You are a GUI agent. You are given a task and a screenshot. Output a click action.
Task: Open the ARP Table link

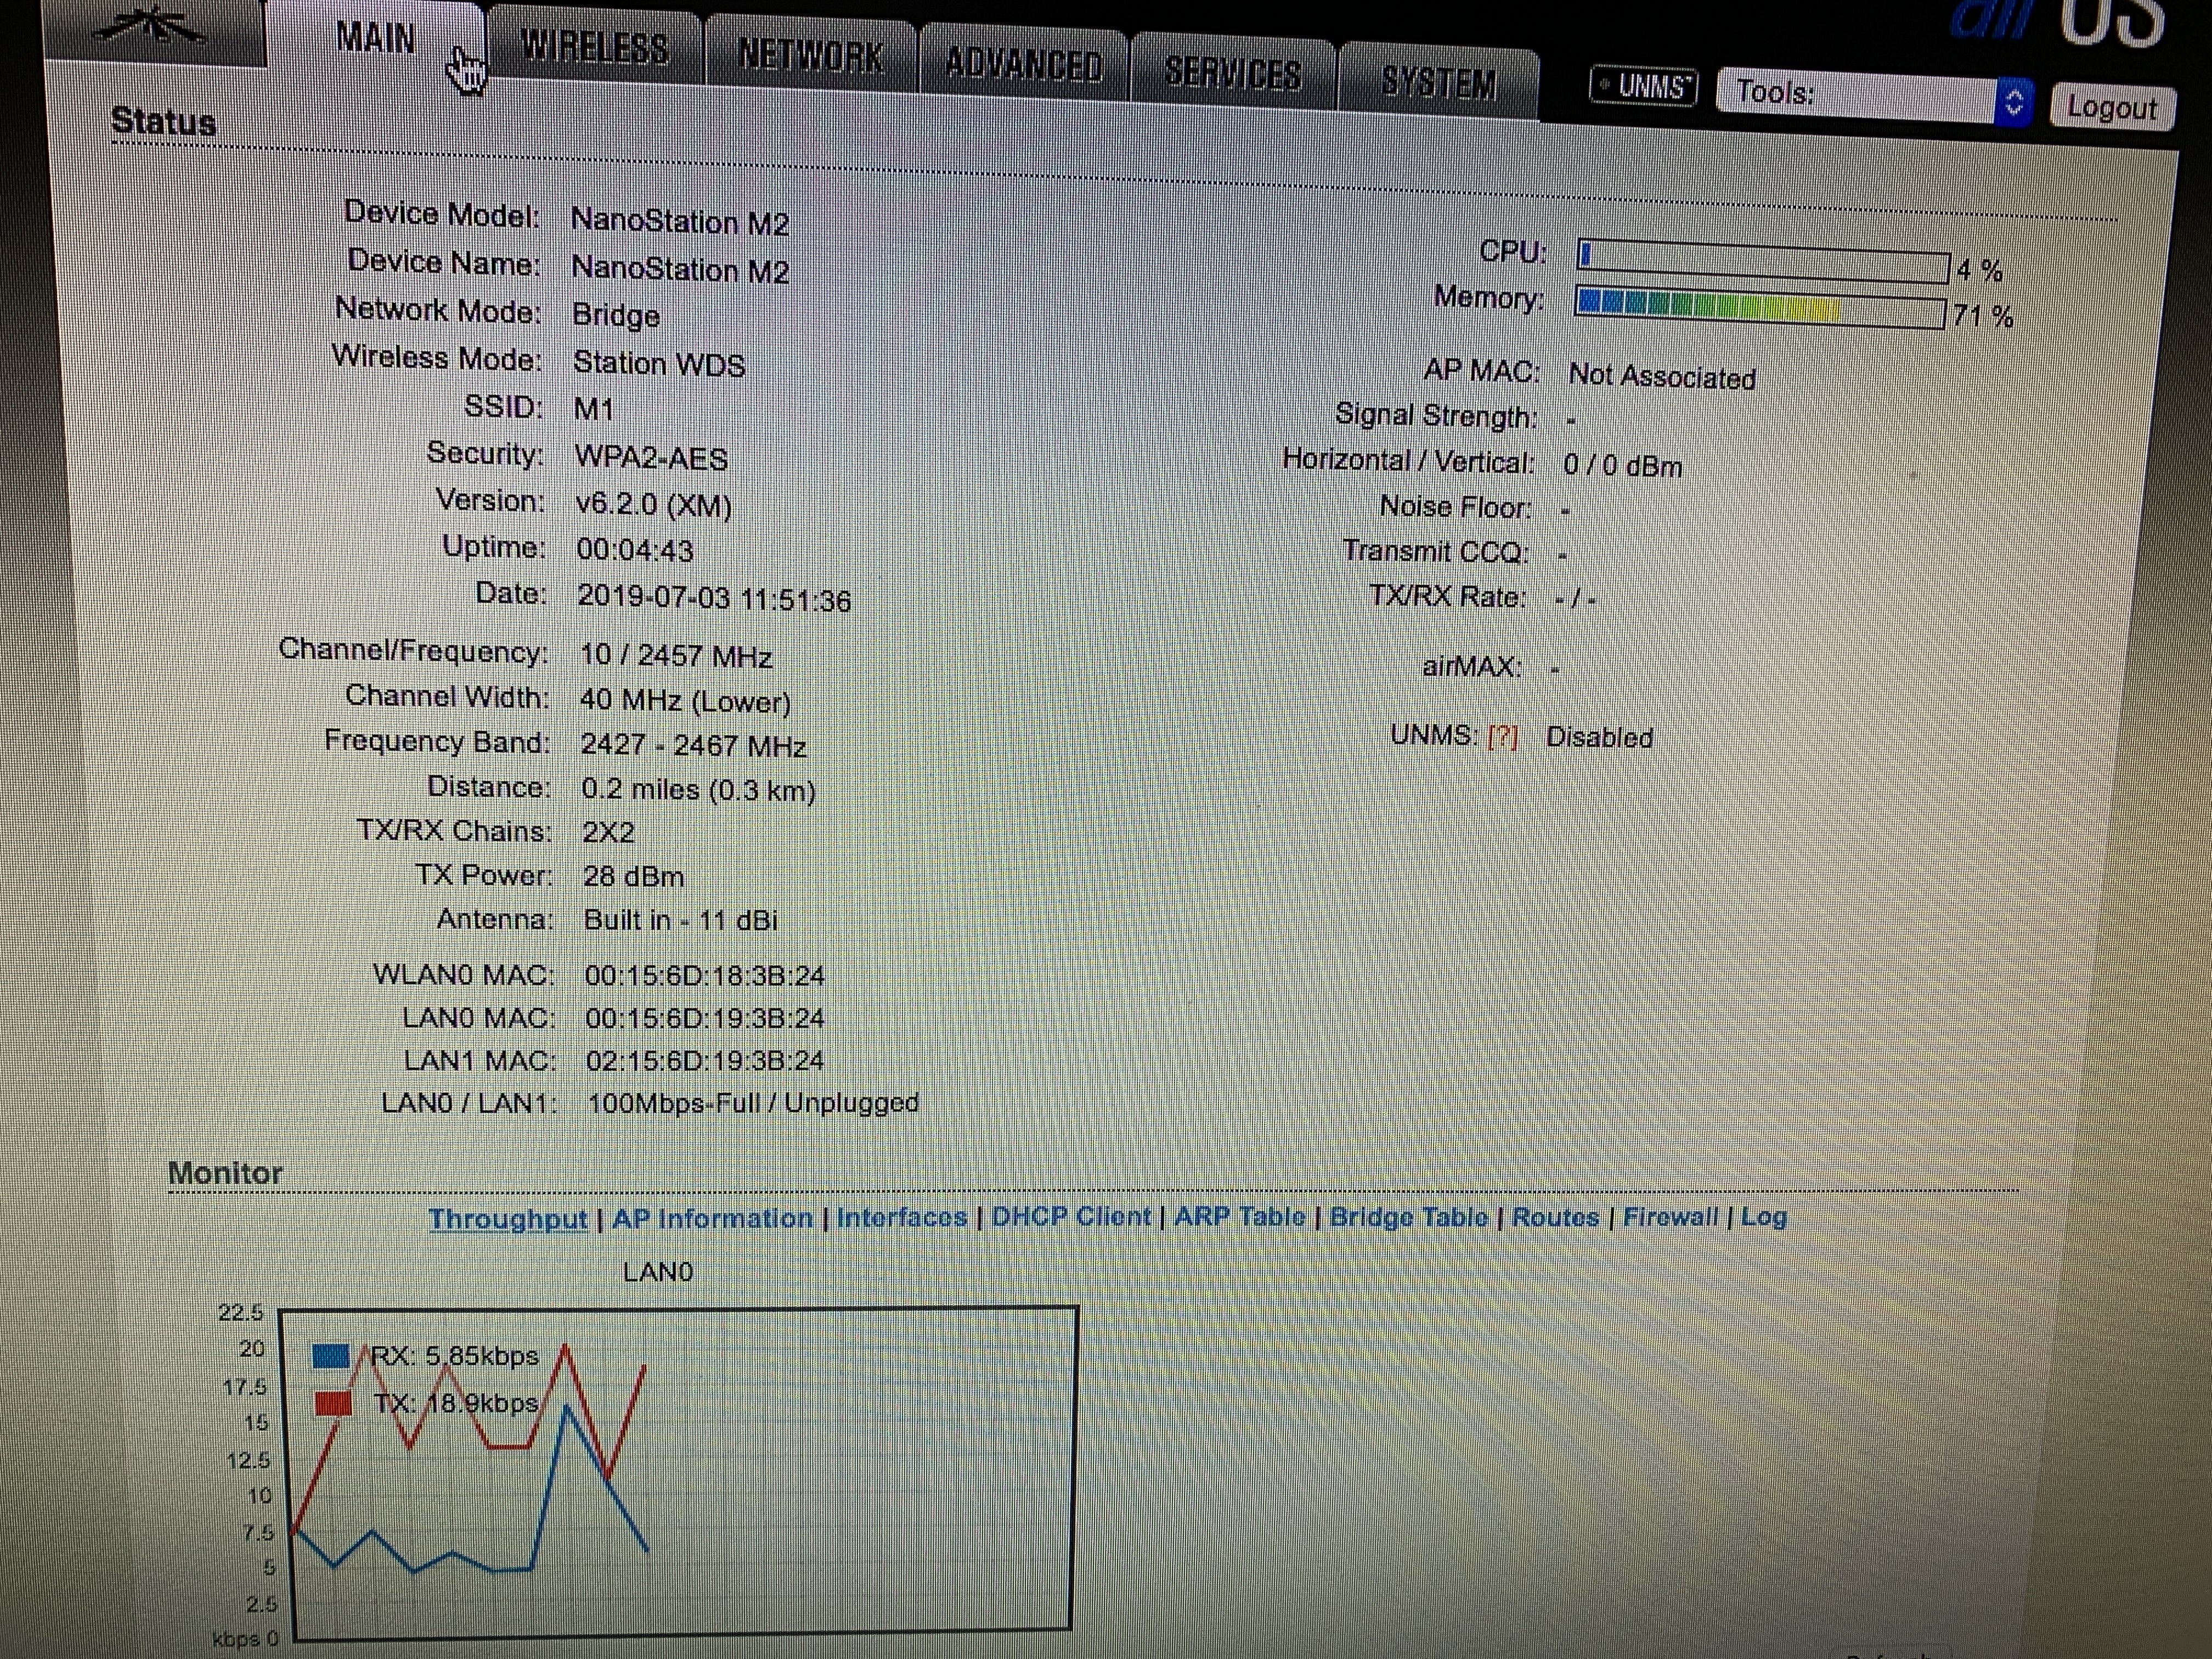[1240, 1216]
